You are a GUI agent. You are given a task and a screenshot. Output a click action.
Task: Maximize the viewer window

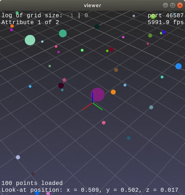pos(173,5)
